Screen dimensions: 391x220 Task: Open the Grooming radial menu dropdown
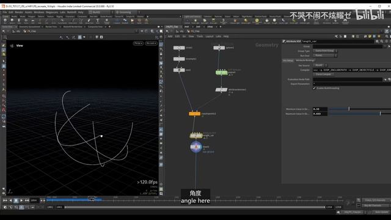(x=127, y=12)
